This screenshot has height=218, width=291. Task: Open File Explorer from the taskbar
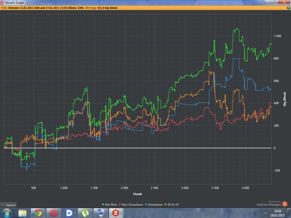(x=22, y=213)
